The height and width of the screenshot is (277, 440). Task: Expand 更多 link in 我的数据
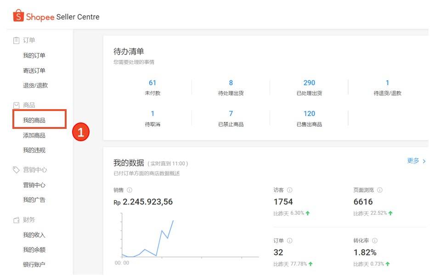coord(416,161)
